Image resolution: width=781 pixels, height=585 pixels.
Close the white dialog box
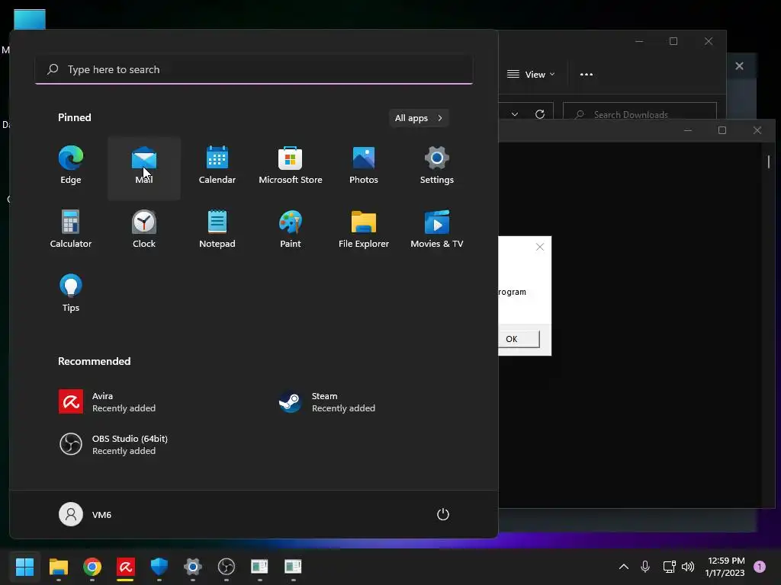(x=540, y=247)
